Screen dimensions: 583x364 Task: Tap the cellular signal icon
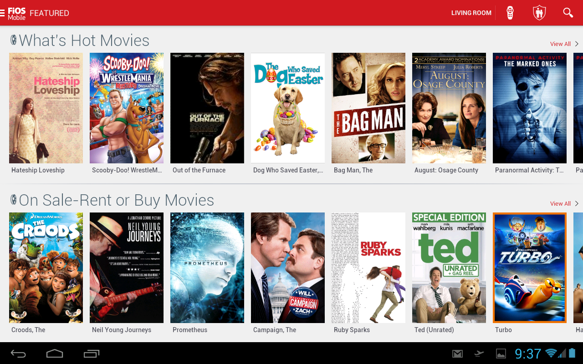pyautogui.click(x=562, y=353)
